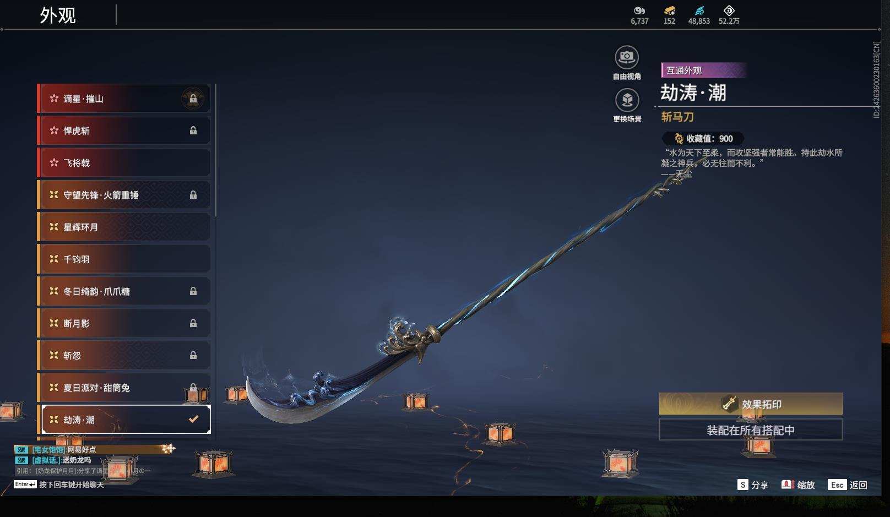
Task: Click the 152 ticket currency icon
Action: pos(669,10)
